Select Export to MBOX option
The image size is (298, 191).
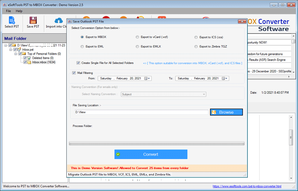[x=82, y=37]
